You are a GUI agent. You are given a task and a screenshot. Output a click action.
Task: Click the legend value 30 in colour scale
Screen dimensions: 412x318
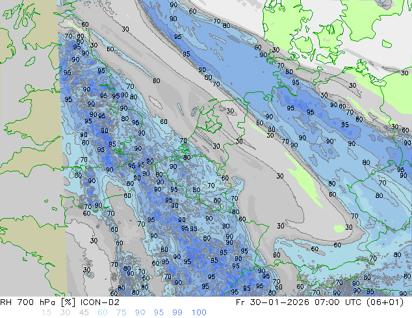click(65, 313)
